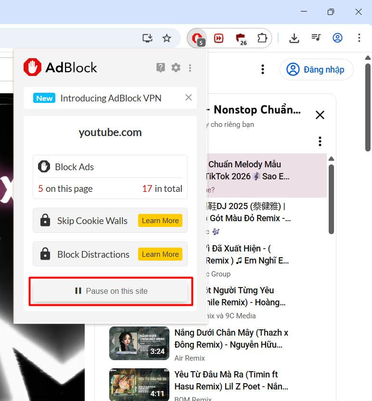Click the Block Distractions lock icon
This screenshot has width=372, height=401.
[x=45, y=254]
